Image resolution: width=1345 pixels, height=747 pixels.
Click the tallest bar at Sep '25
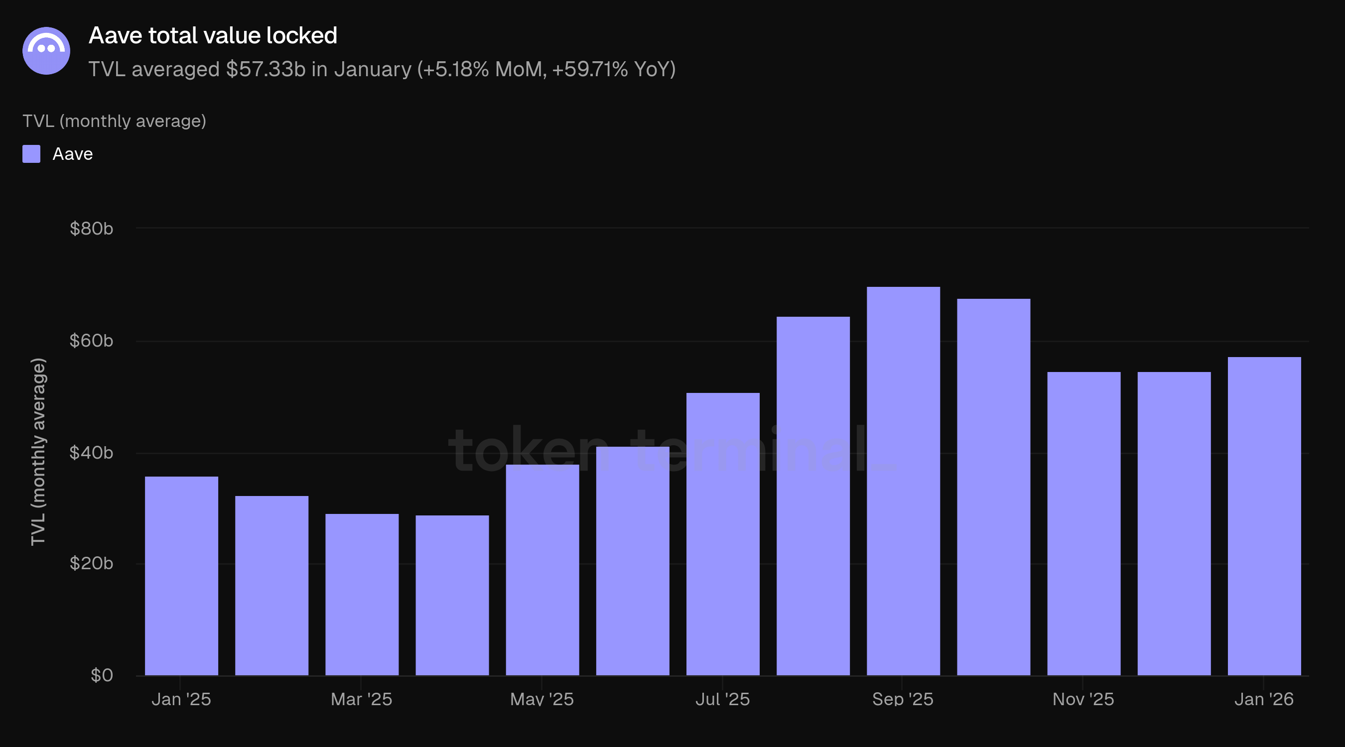pos(903,480)
